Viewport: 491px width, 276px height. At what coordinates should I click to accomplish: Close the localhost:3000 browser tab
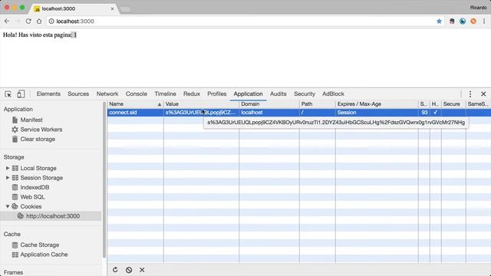[112, 8]
